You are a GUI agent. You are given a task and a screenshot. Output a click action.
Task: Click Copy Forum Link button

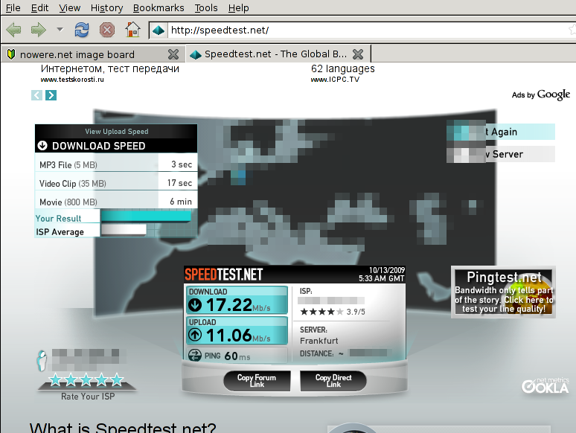click(257, 380)
